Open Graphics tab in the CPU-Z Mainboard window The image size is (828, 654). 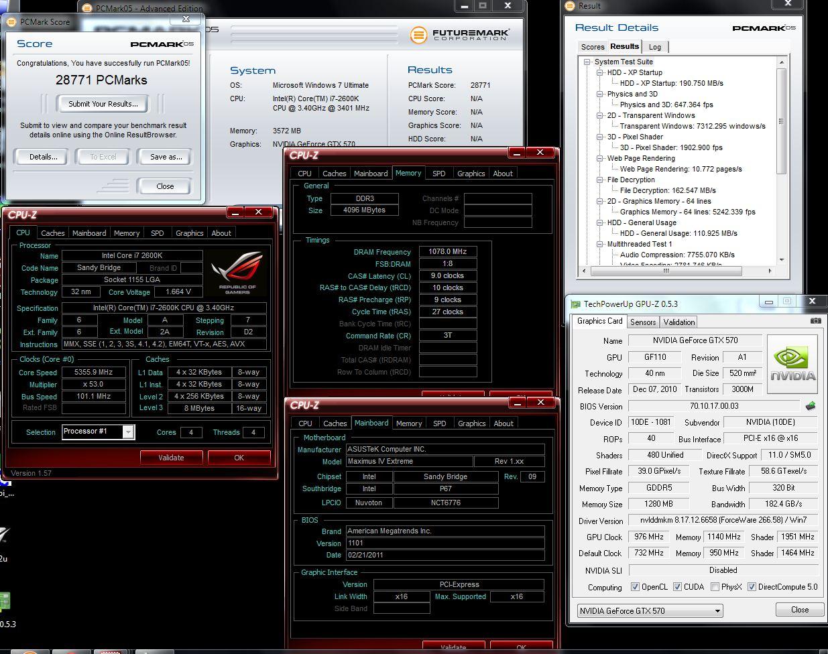[471, 423]
